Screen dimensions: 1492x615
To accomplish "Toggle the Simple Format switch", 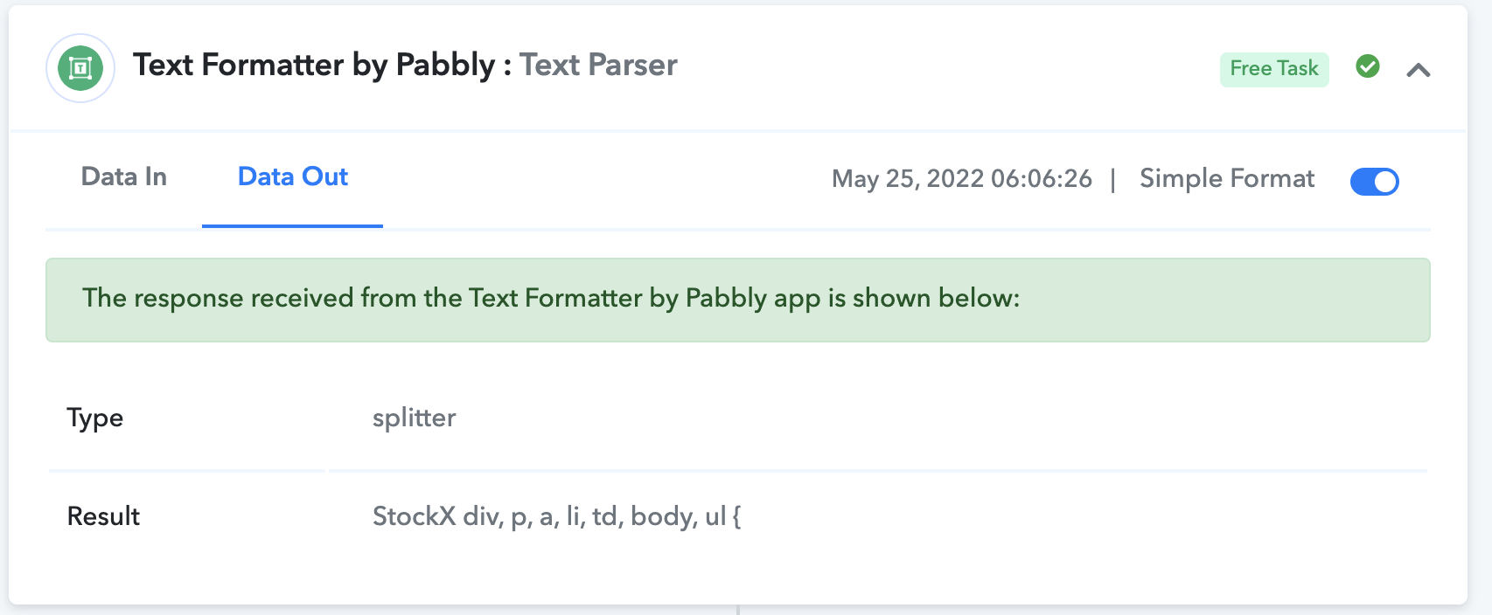I will [x=1375, y=181].
